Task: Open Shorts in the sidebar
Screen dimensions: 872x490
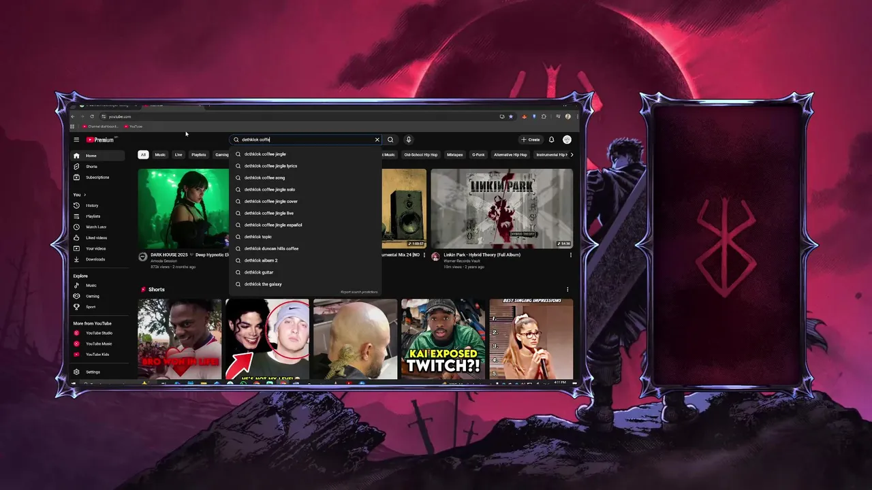Action: [x=98, y=167]
